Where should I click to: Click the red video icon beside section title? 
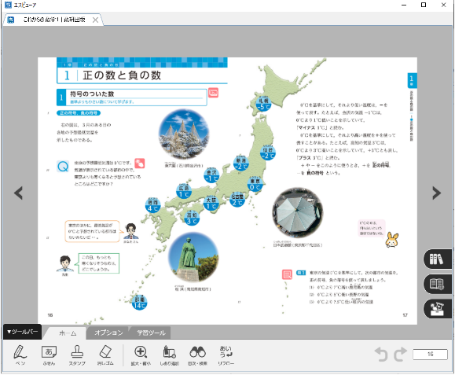click(x=213, y=93)
